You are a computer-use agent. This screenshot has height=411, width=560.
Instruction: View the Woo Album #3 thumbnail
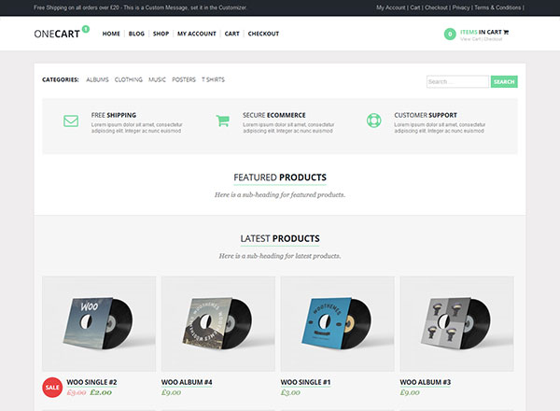pyautogui.click(x=456, y=323)
